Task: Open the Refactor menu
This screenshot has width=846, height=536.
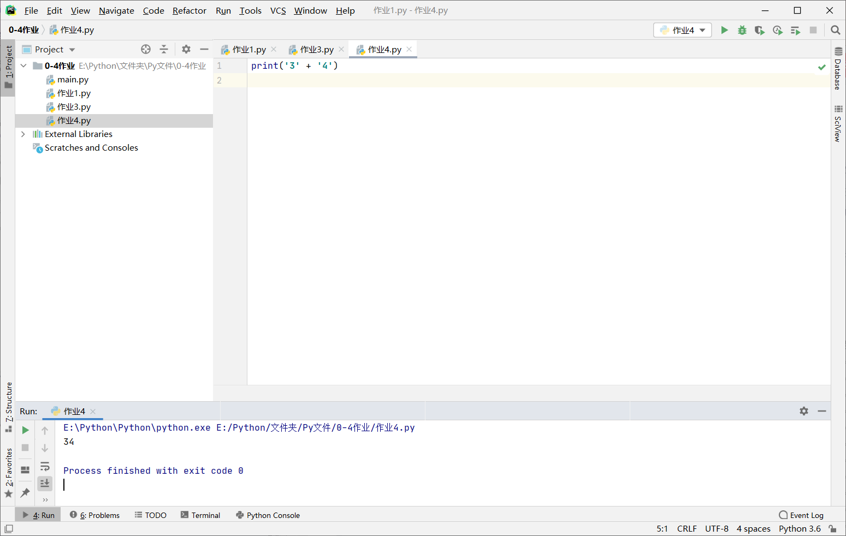Action: click(x=190, y=10)
